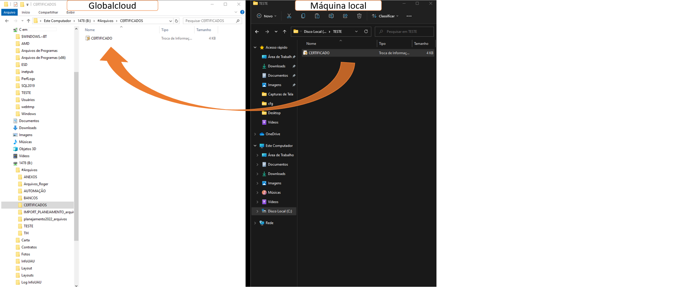Open the Classificar sort dropdown
The width and height of the screenshot is (684, 297).
point(385,16)
